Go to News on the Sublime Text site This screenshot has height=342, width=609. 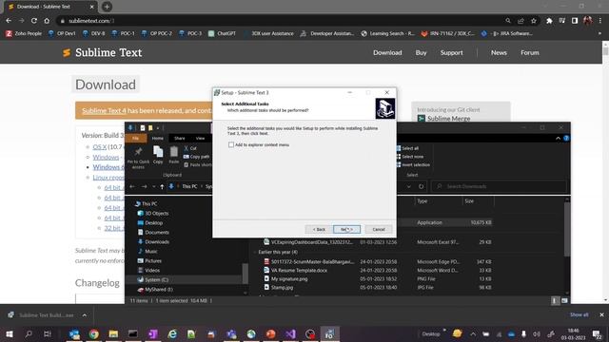coord(499,53)
